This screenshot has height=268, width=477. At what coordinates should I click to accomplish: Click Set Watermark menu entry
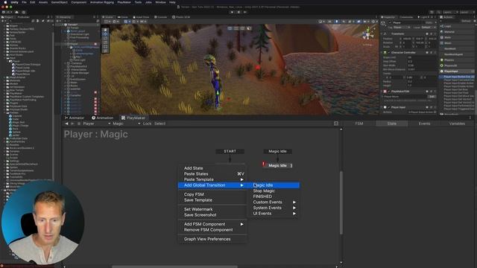click(212, 209)
